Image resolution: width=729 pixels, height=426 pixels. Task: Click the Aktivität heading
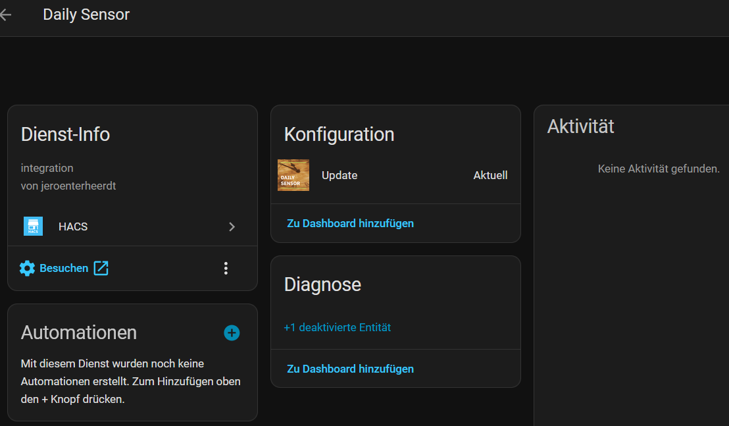(x=581, y=126)
